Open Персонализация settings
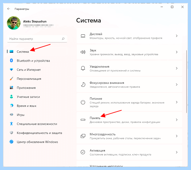The height and width of the screenshot is (170, 191). pyautogui.click(x=37, y=79)
